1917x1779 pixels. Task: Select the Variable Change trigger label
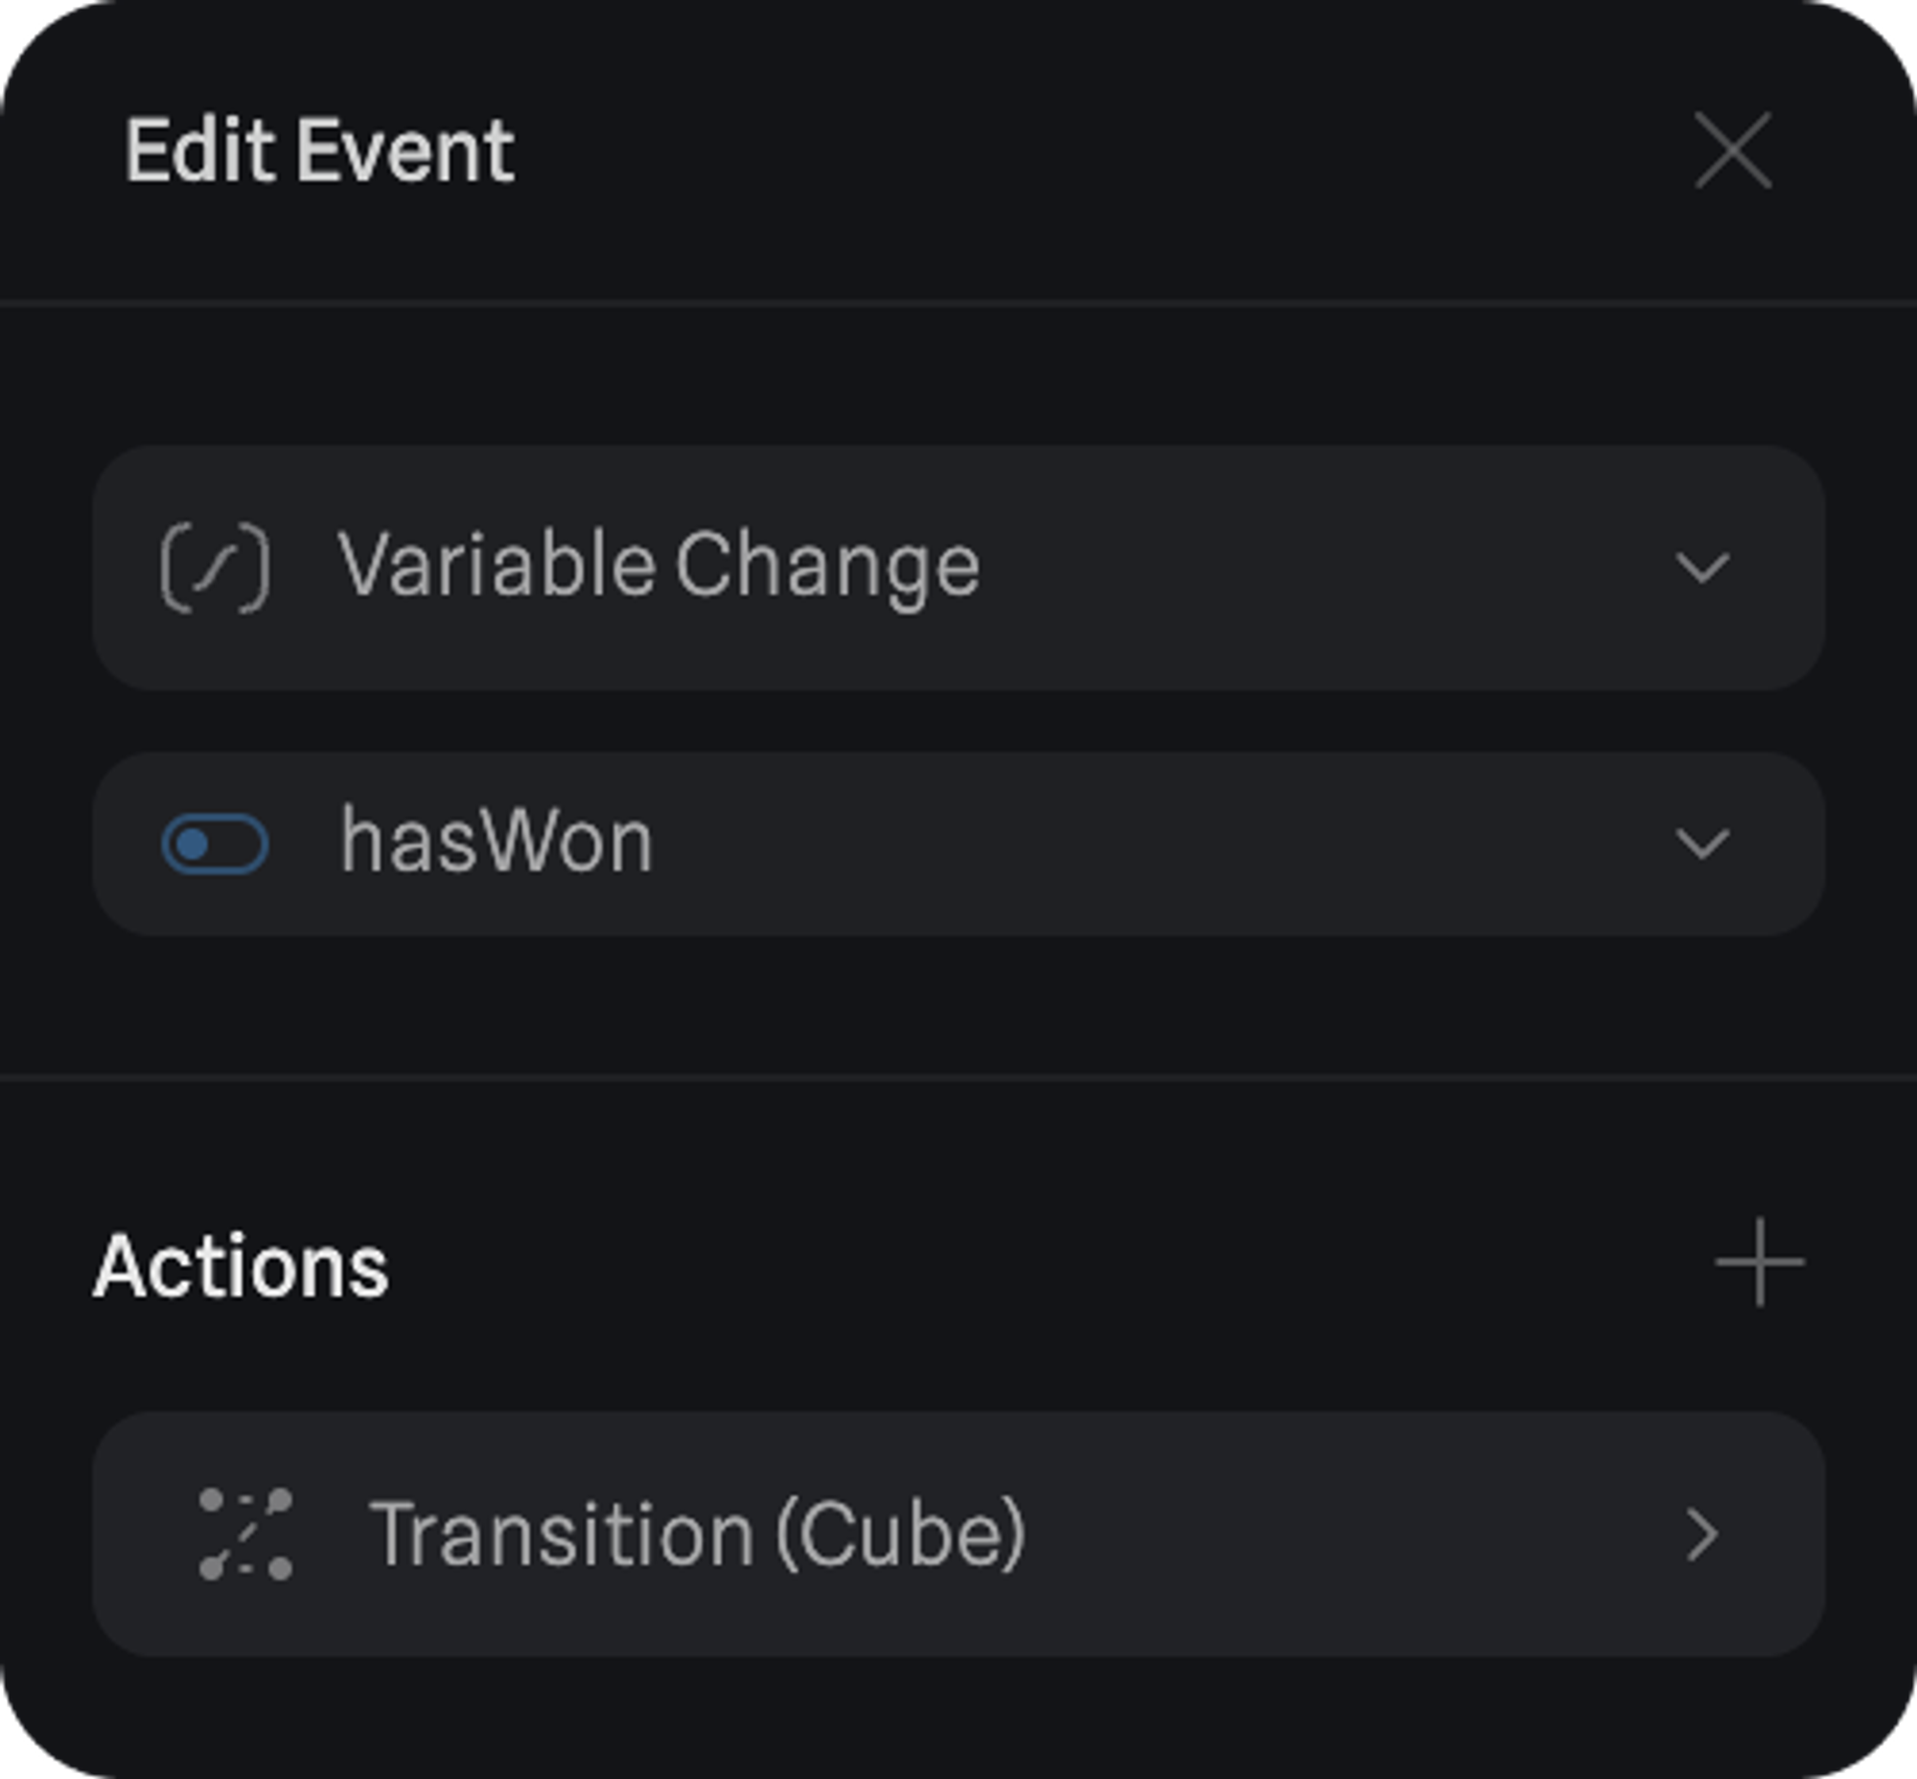[658, 566]
